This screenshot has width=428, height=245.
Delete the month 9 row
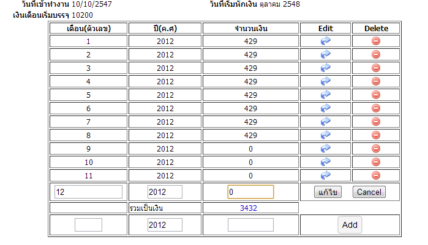pos(376,148)
